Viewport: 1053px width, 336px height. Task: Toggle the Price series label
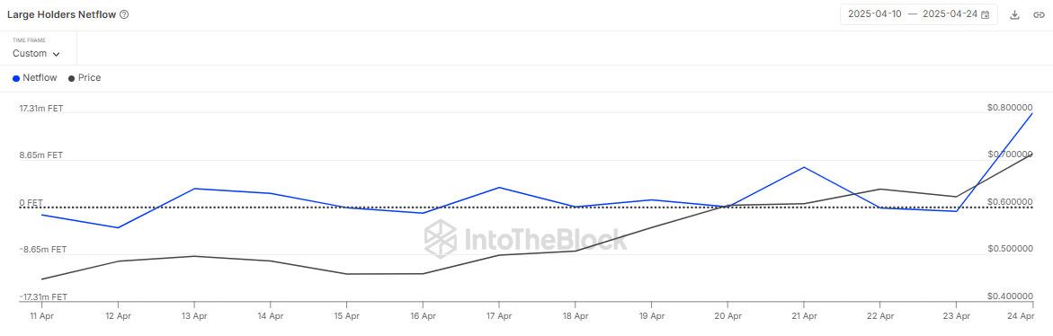tap(89, 78)
